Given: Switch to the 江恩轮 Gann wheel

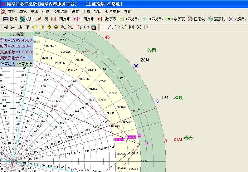Looking at the screenshot, I should pos(196,19).
